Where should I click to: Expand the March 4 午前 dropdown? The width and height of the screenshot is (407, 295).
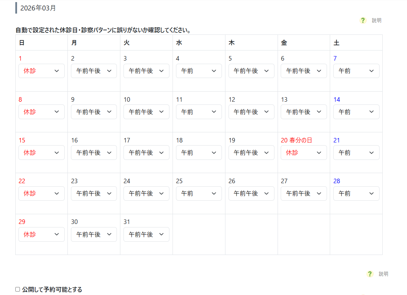tap(199, 71)
